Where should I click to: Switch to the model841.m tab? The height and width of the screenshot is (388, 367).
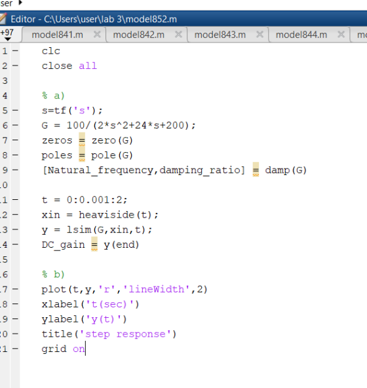coord(58,35)
